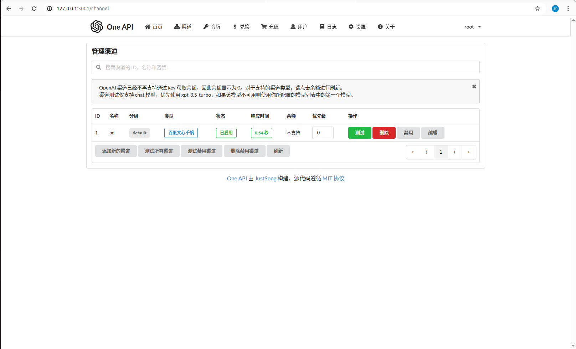This screenshot has width=576, height=349.
Task: Click the priority number field showing 0
Action: pos(323,133)
